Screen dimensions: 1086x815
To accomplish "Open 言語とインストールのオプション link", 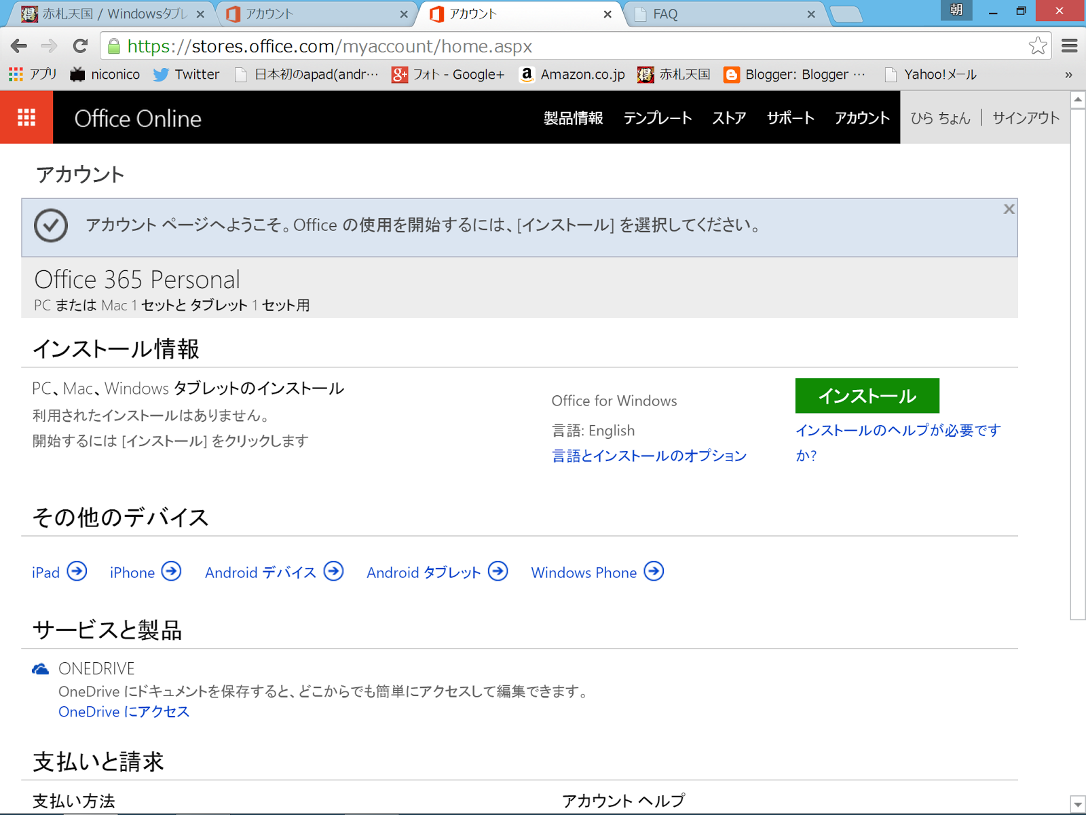I will coord(650,456).
